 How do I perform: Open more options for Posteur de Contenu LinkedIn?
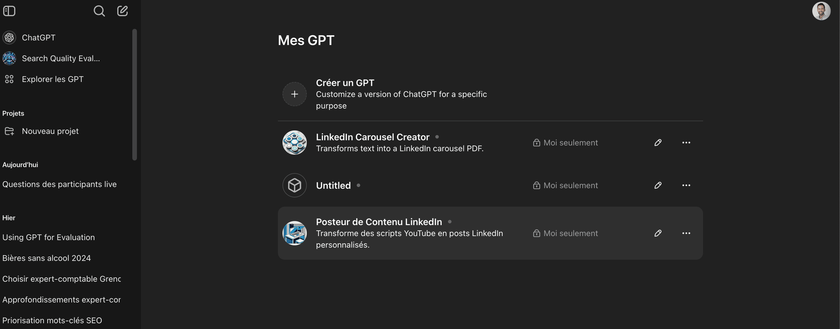click(686, 233)
